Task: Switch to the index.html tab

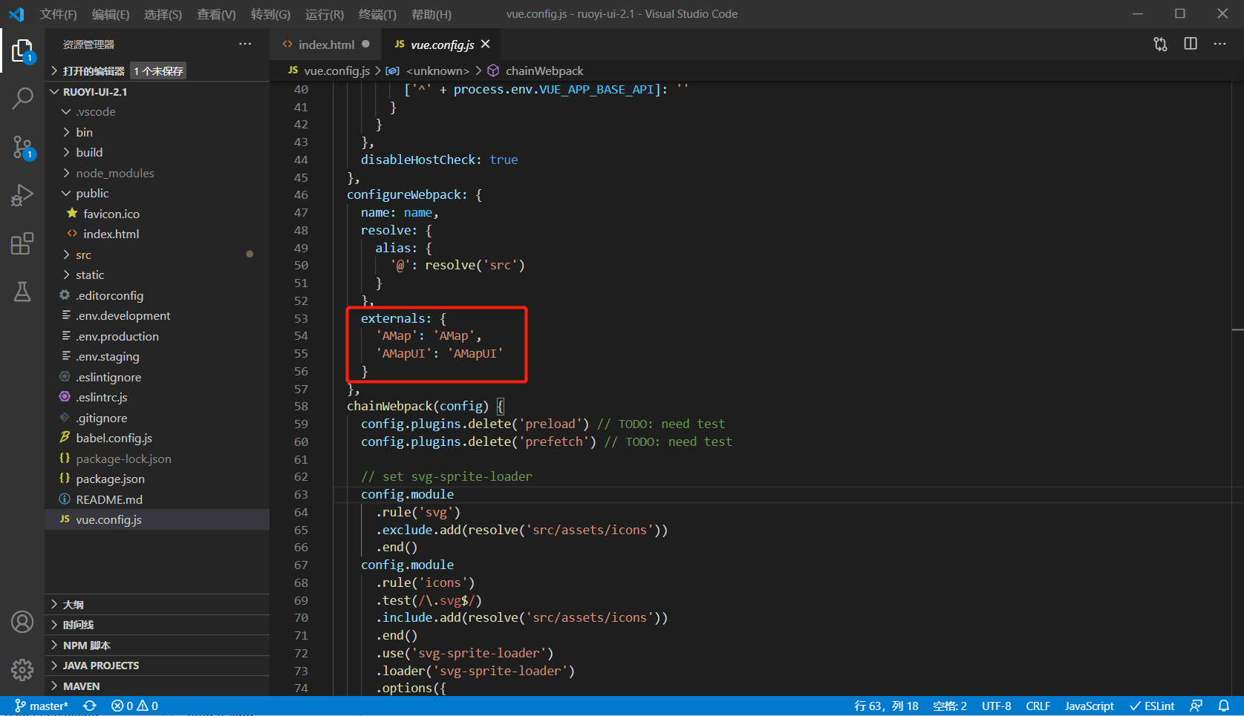Action: point(325,45)
